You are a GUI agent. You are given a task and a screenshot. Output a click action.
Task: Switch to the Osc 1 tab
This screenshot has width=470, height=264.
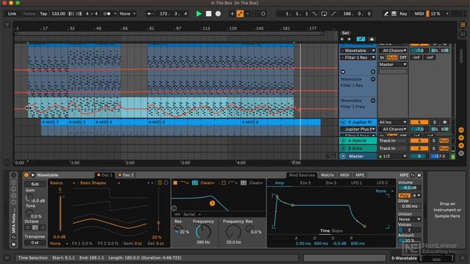(x=104, y=175)
